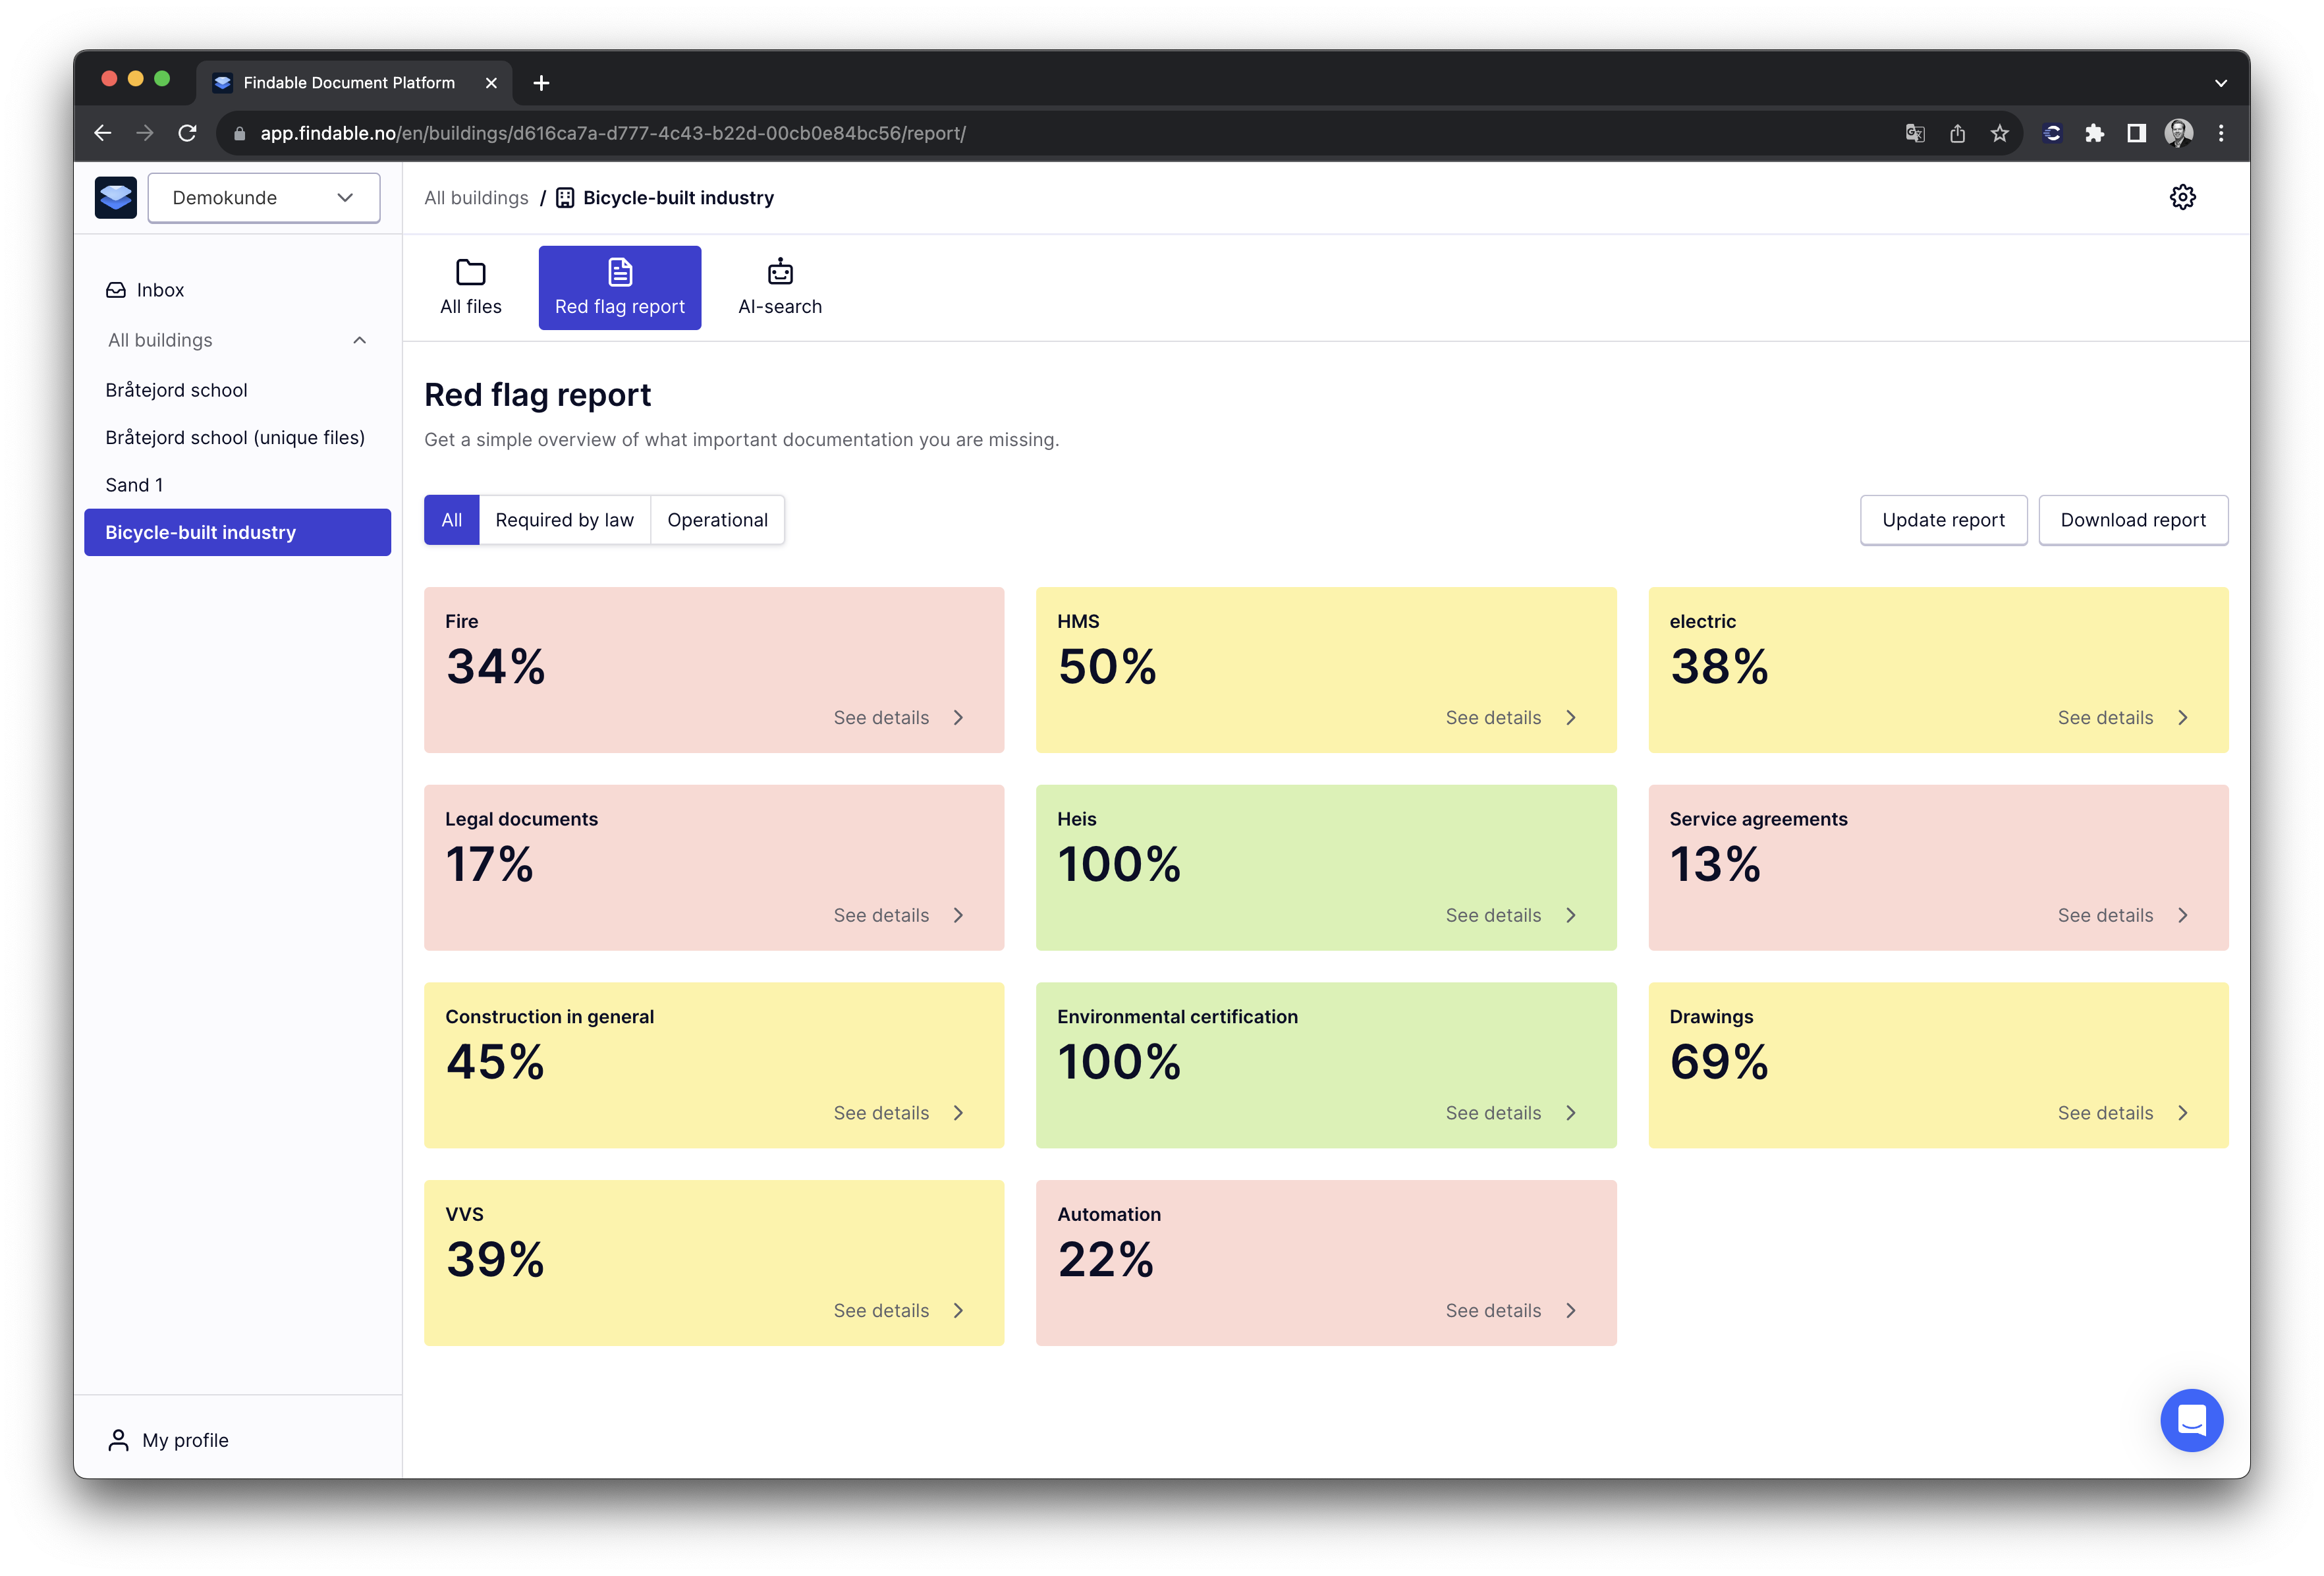2324x1576 pixels.
Task: Click the AI-search robot icon
Action: click(x=780, y=272)
